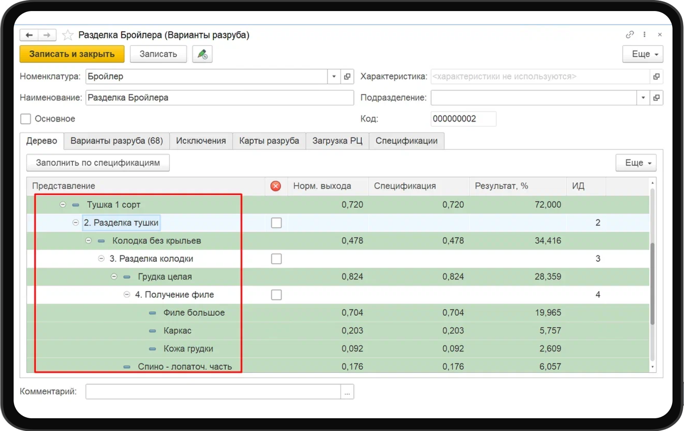Image resolution: width=684 pixels, height=431 pixels.
Task: Open the Карты разруба tab
Action: point(269,141)
